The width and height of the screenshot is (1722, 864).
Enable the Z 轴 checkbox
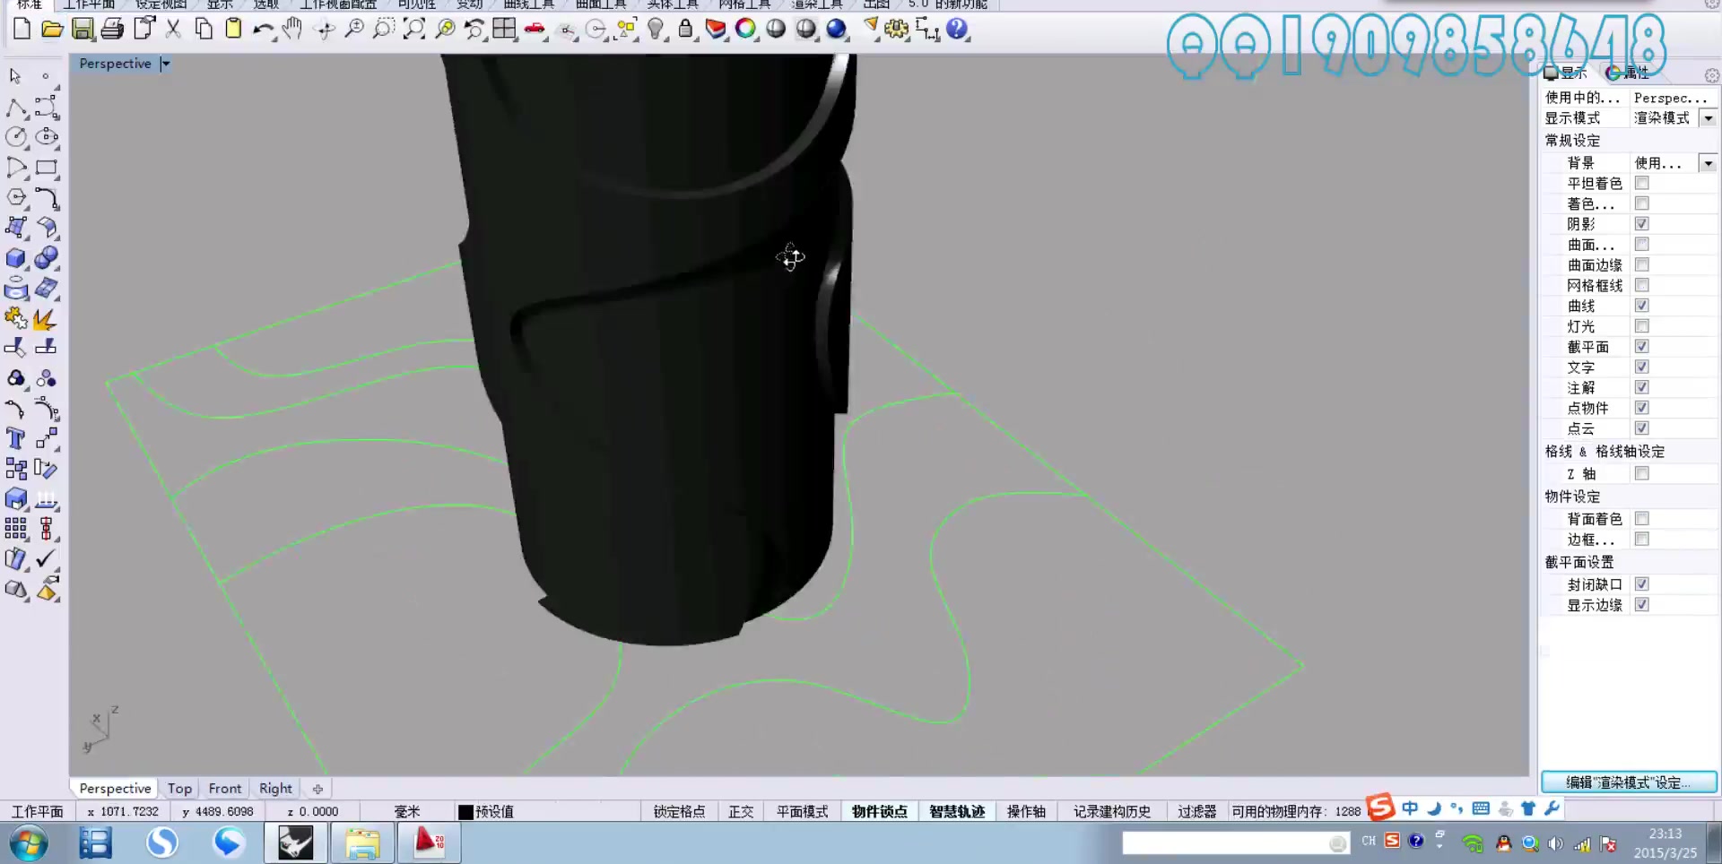click(x=1641, y=473)
